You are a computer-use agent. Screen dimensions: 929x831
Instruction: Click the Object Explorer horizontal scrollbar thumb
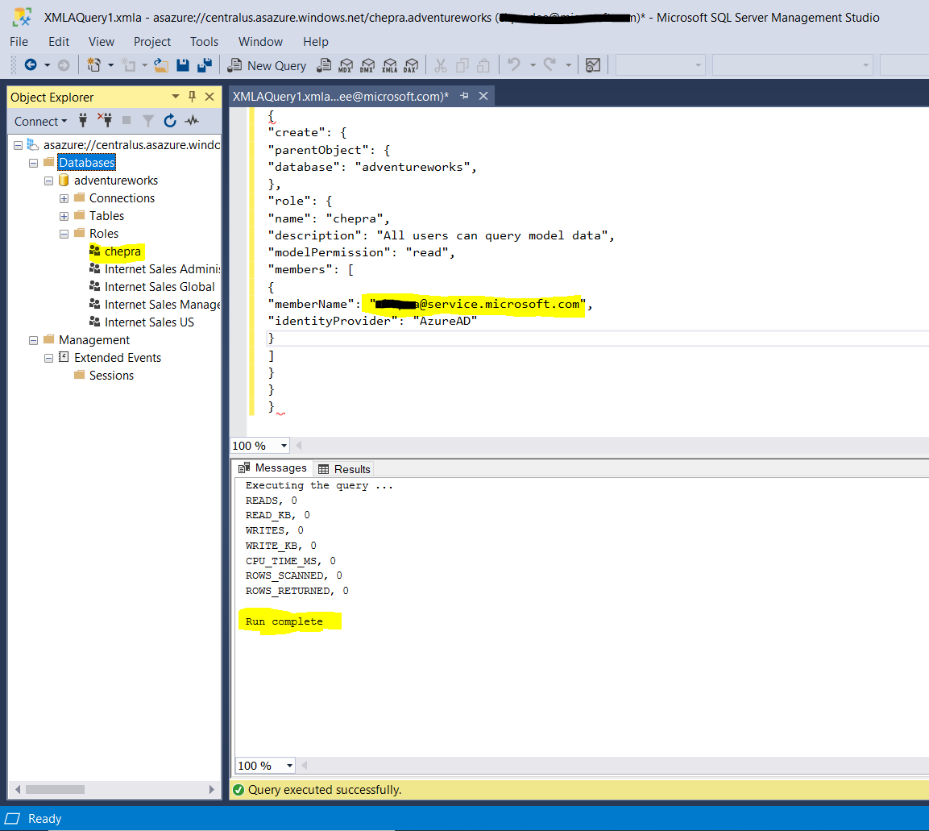[x=55, y=790]
